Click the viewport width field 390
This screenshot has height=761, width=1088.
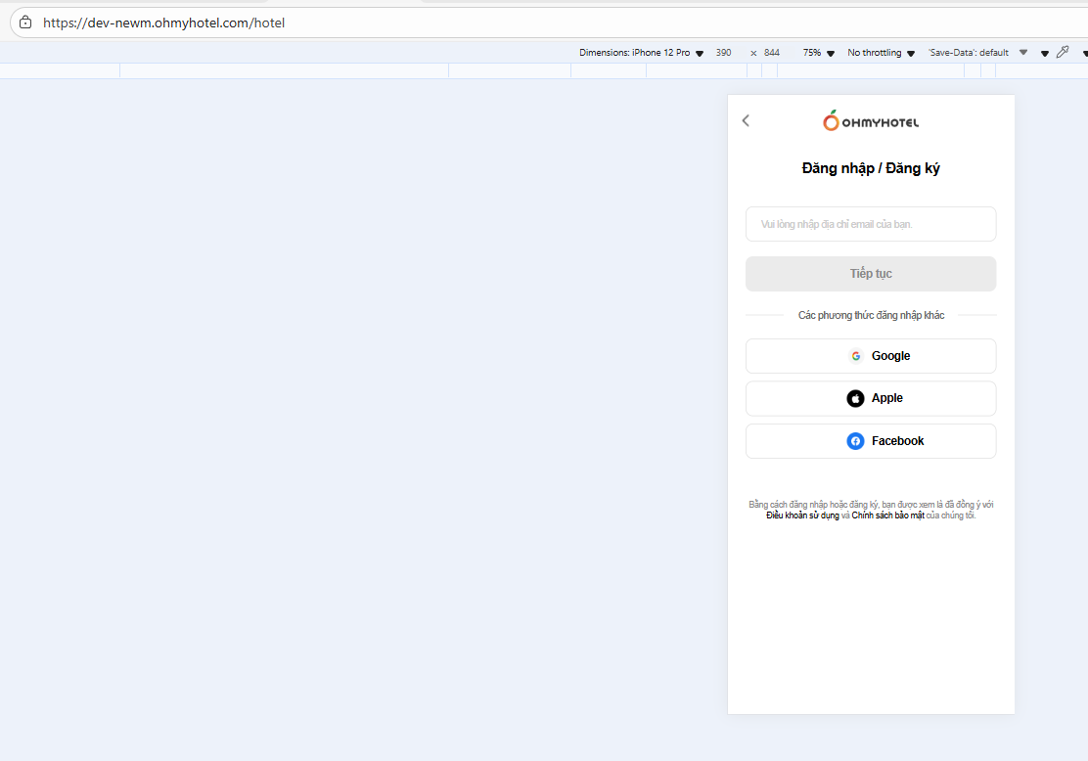(724, 53)
